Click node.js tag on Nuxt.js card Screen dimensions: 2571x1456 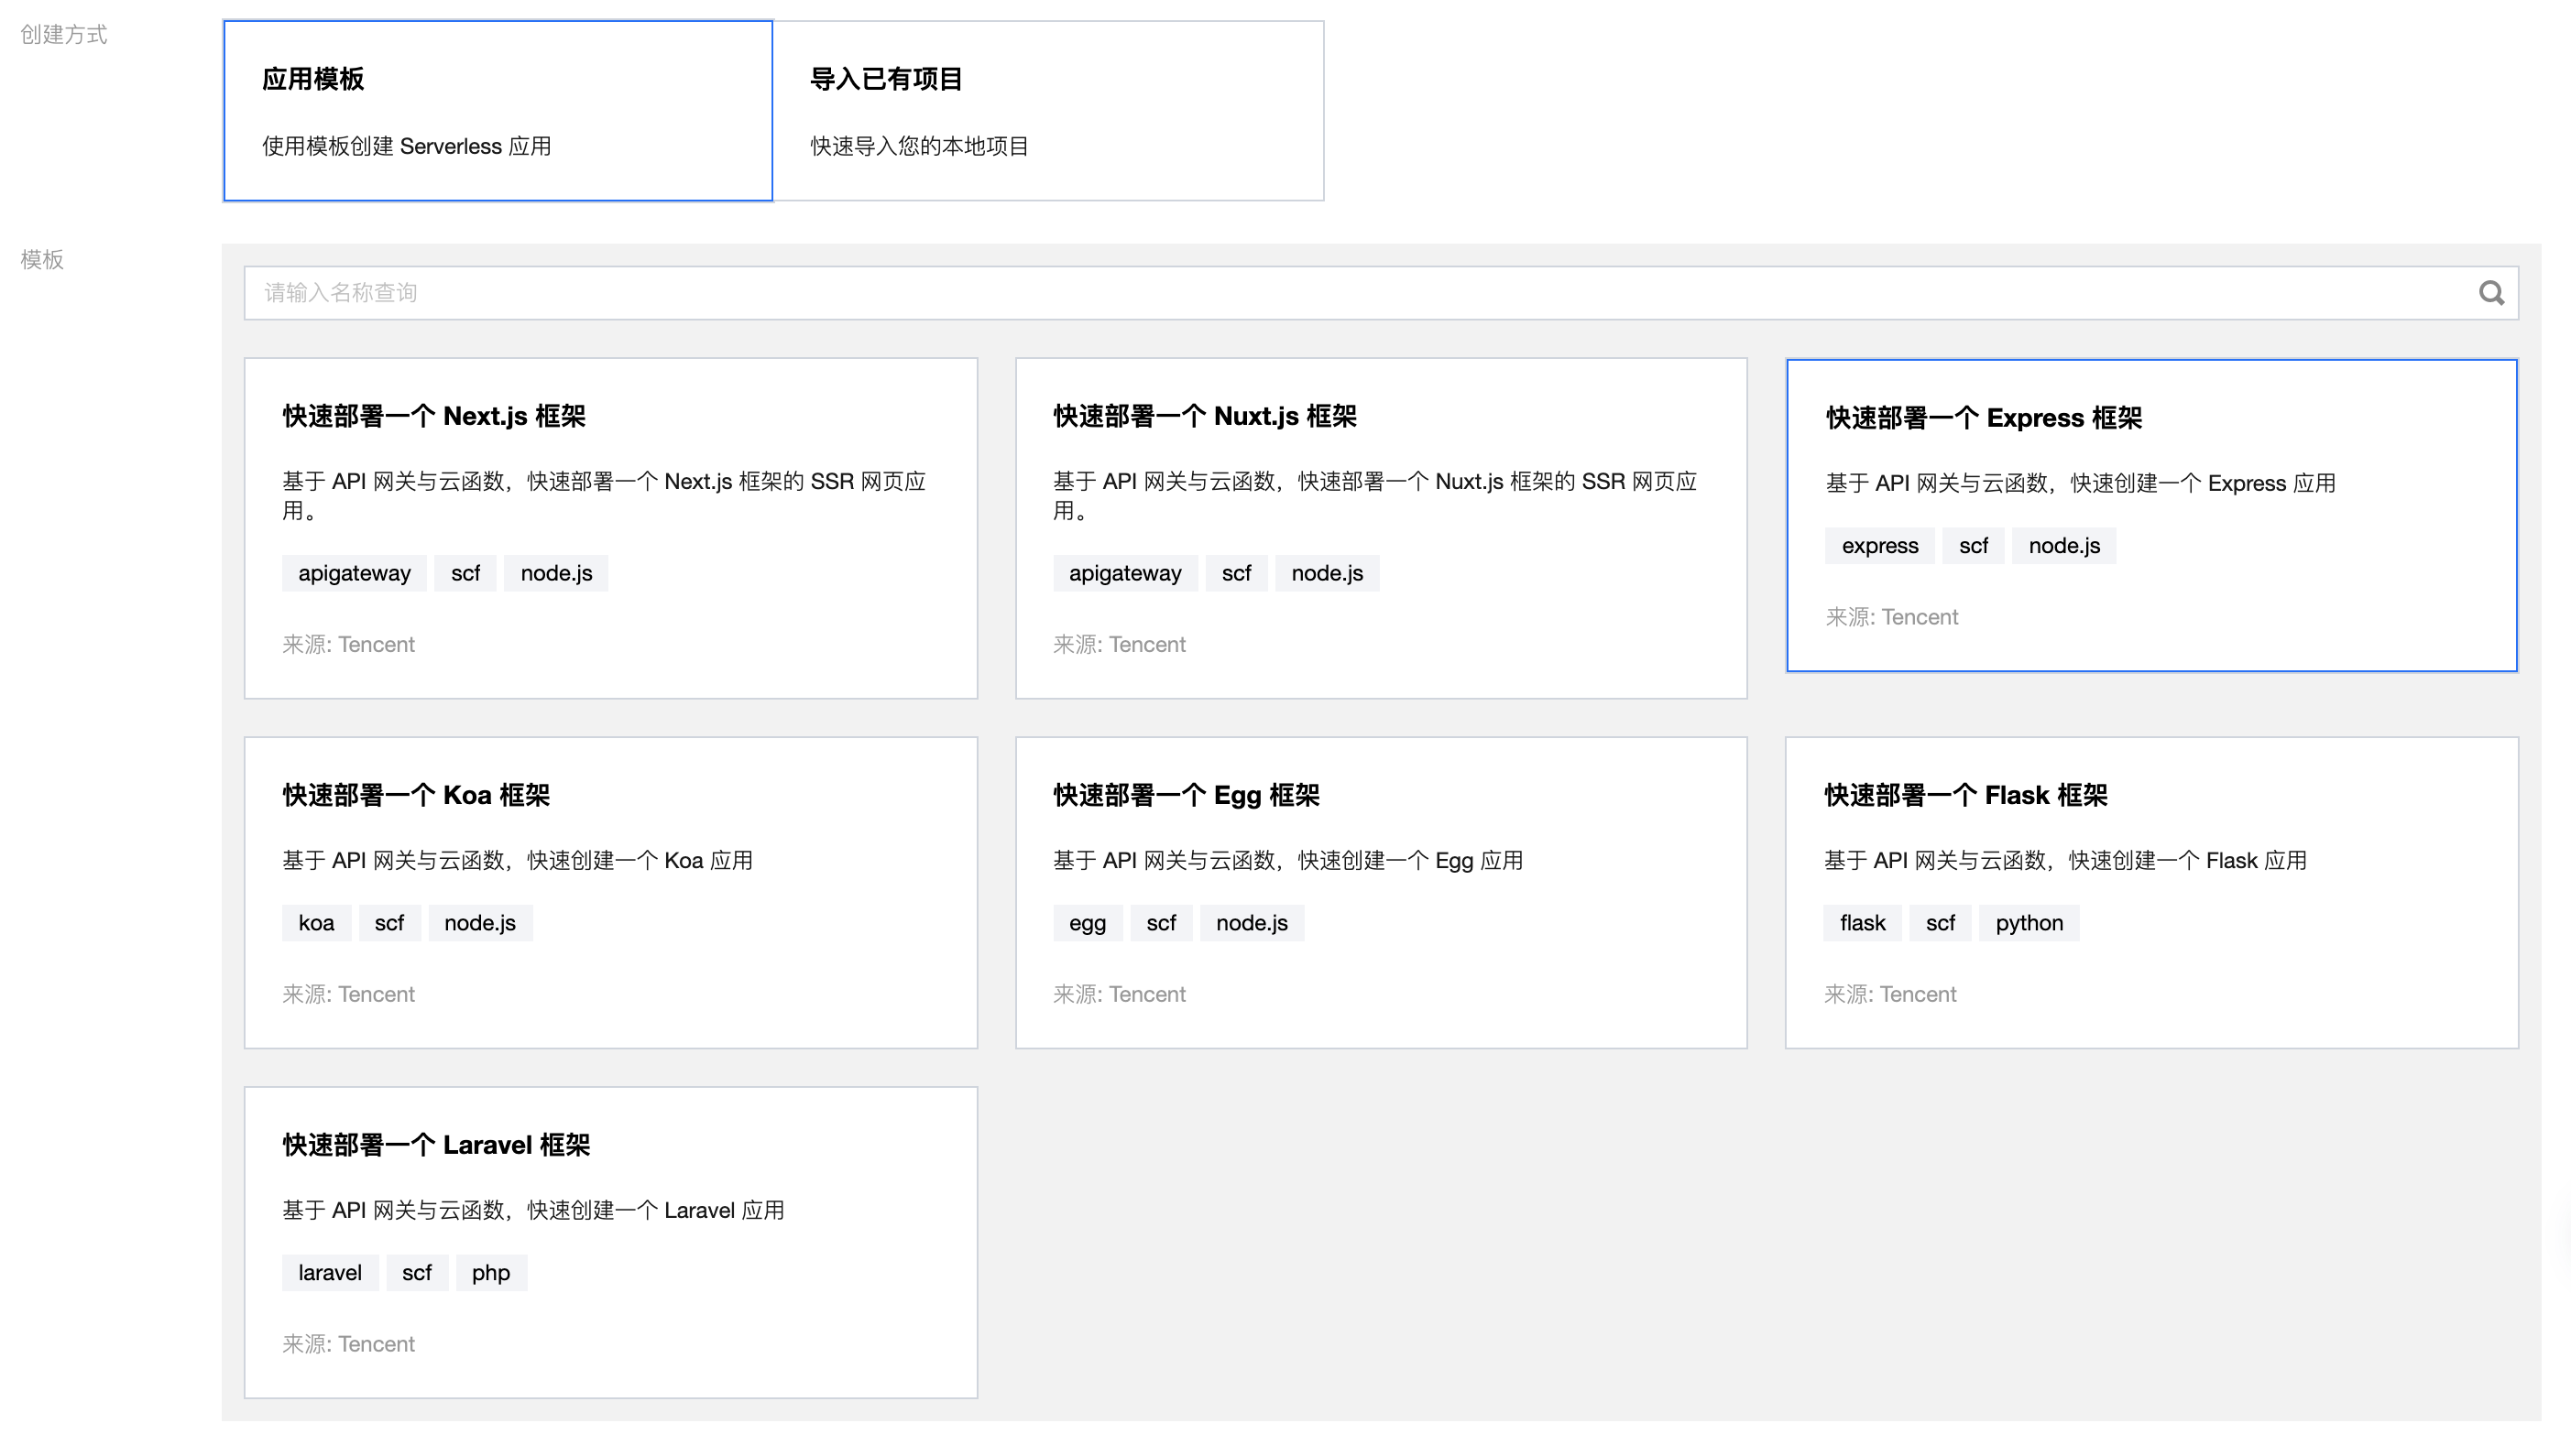tap(1326, 573)
